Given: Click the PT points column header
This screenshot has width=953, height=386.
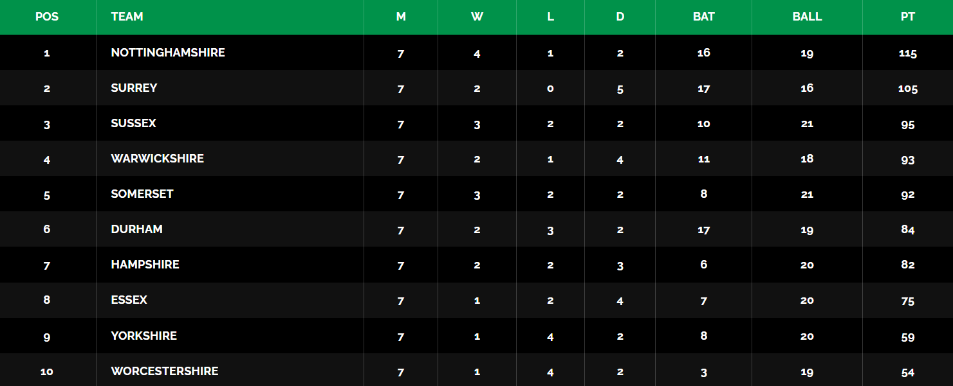Looking at the screenshot, I should click(907, 17).
